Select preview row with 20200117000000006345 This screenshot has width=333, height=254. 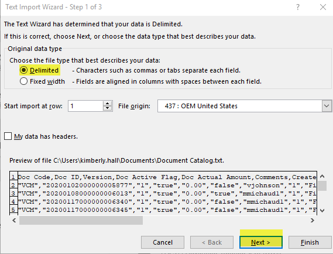163,210
